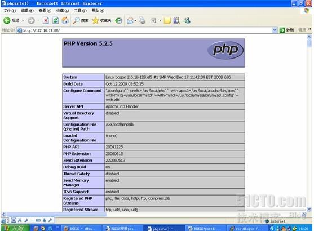
Task: Click the Messenger people toolbar icon
Action: click(x=187, y=20)
